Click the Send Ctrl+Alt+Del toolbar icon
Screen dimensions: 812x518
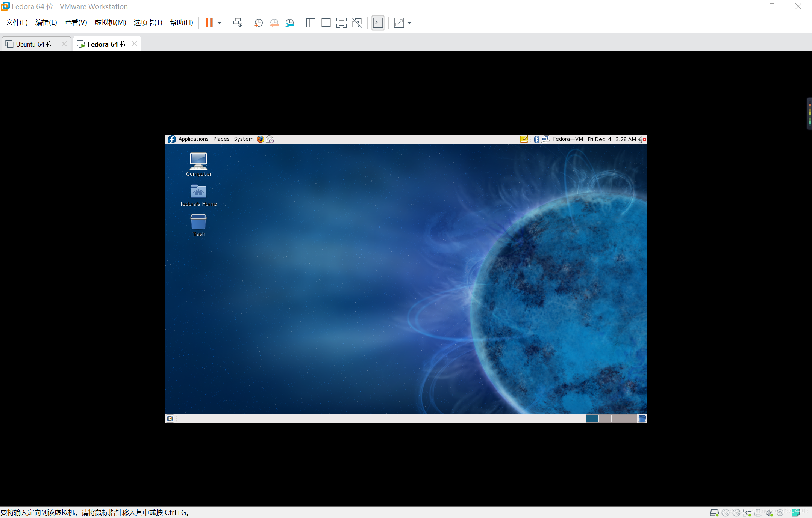(238, 23)
